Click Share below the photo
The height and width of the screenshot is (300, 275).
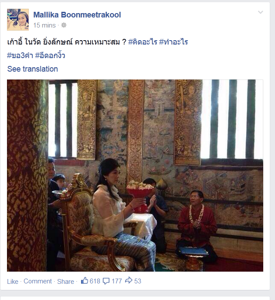pyautogui.click(x=65, y=282)
